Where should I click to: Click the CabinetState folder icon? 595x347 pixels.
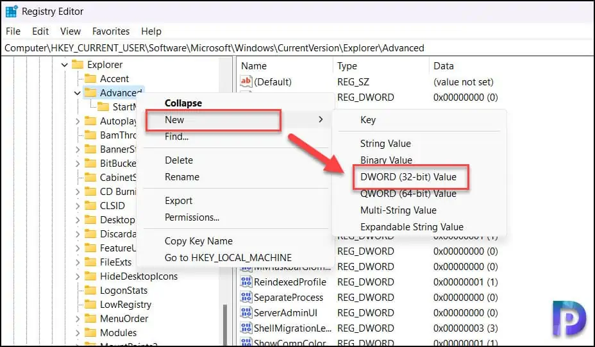tap(90, 177)
